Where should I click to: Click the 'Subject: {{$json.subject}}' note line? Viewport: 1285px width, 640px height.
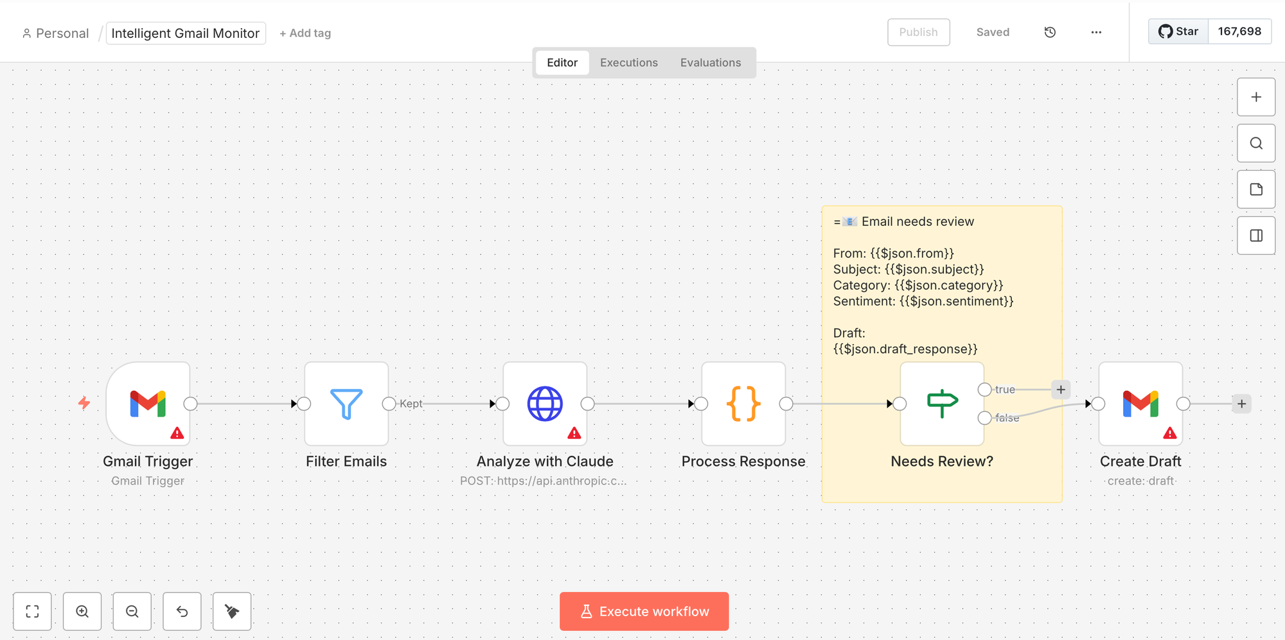point(908,269)
